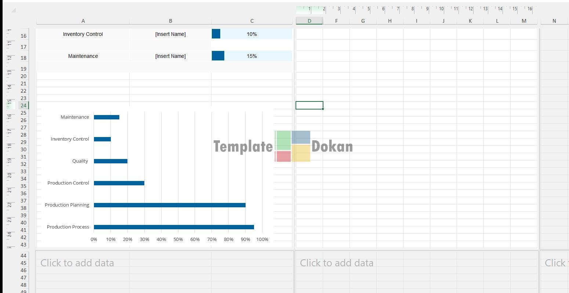
Task: Click the 50% label on chart axis
Action: click(178, 240)
